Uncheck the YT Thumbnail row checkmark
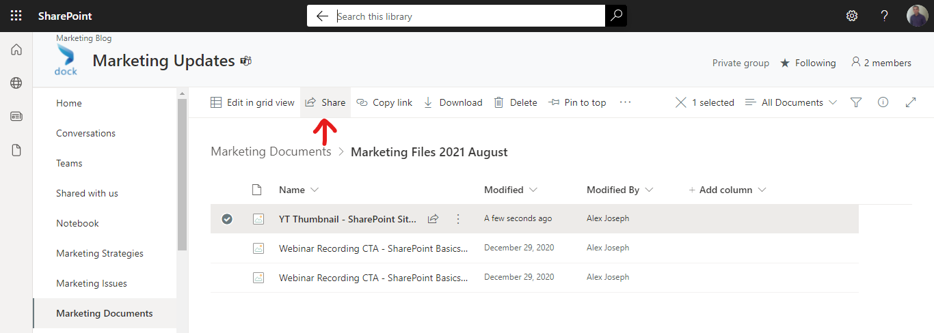The height and width of the screenshot is (333, 934). point(227,219)
